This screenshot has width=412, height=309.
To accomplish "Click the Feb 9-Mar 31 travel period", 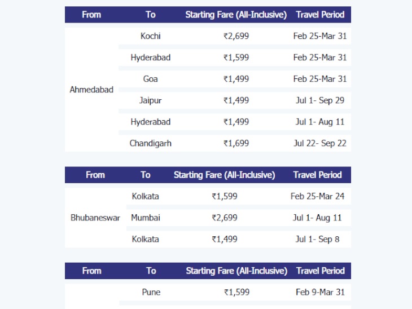I will [x=321, y=292].
